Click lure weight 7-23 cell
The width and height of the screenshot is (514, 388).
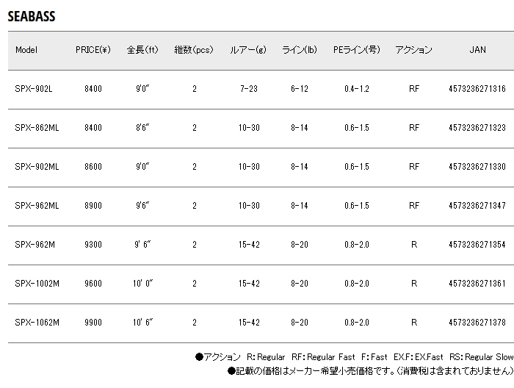pos(249,89)
